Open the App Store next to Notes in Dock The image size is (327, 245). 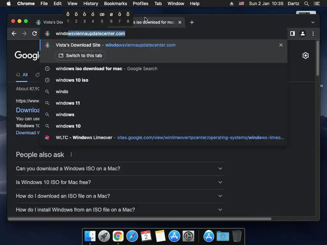[x=174, y=236]
